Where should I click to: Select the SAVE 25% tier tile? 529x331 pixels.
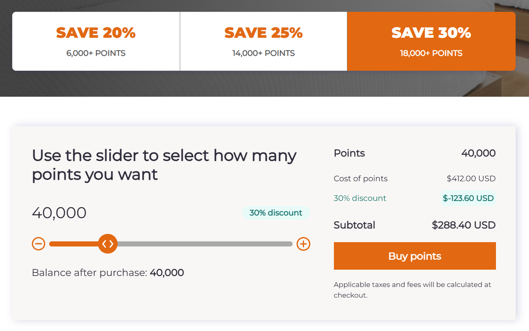tap(264, 41)
